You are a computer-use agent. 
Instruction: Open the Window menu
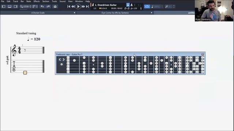(x=79, y=1)
